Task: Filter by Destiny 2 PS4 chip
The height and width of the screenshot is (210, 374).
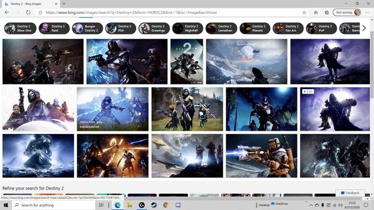Action: pyautogui.click(x=121, y=29)
